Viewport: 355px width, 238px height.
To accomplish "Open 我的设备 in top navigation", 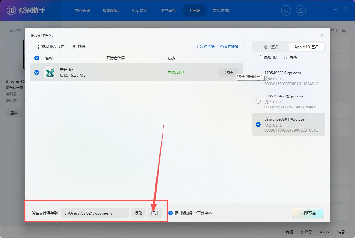I will point(83,10).
